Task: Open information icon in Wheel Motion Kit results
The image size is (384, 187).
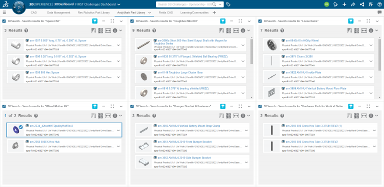Action: [115, 116]
